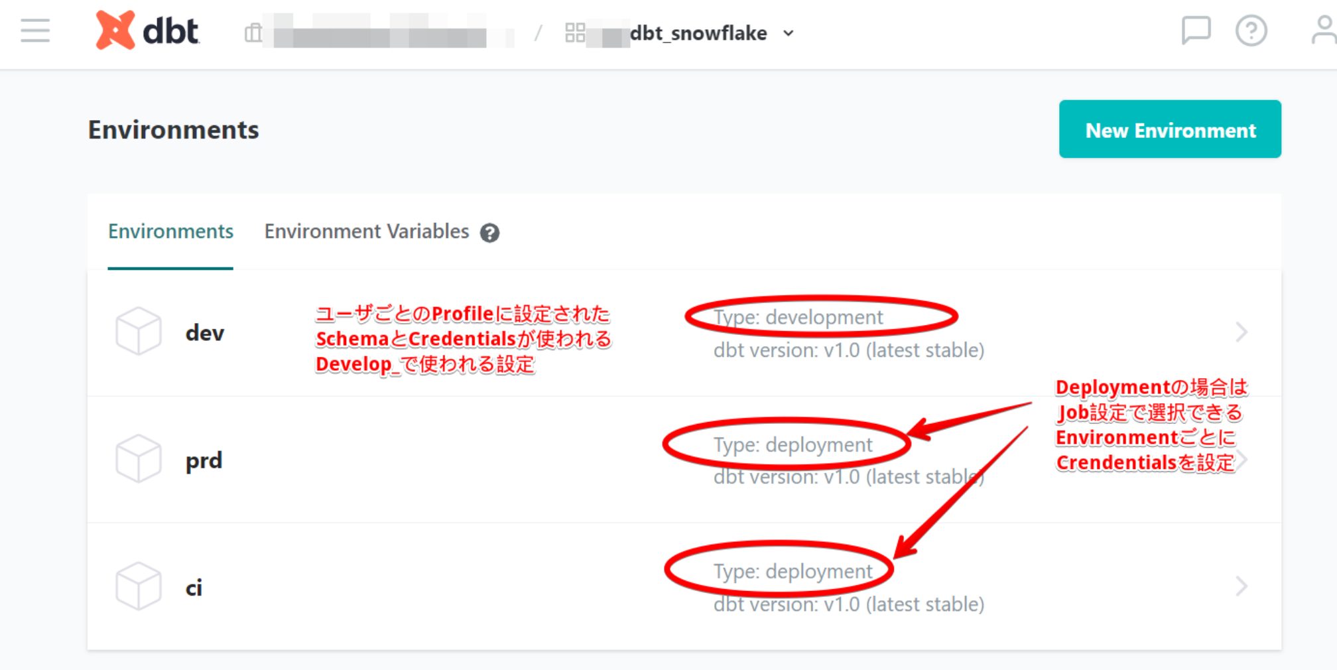The height and width of the screenshot is (670, 1337).
Task: Click the dev environment cube icon
Action: (x=139, y=331)
